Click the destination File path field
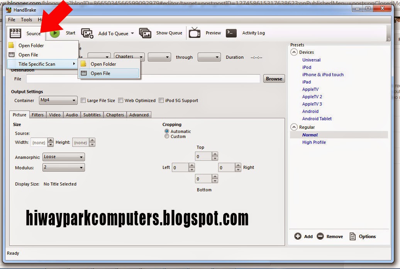Screen dimensions: 400x269 143,79
